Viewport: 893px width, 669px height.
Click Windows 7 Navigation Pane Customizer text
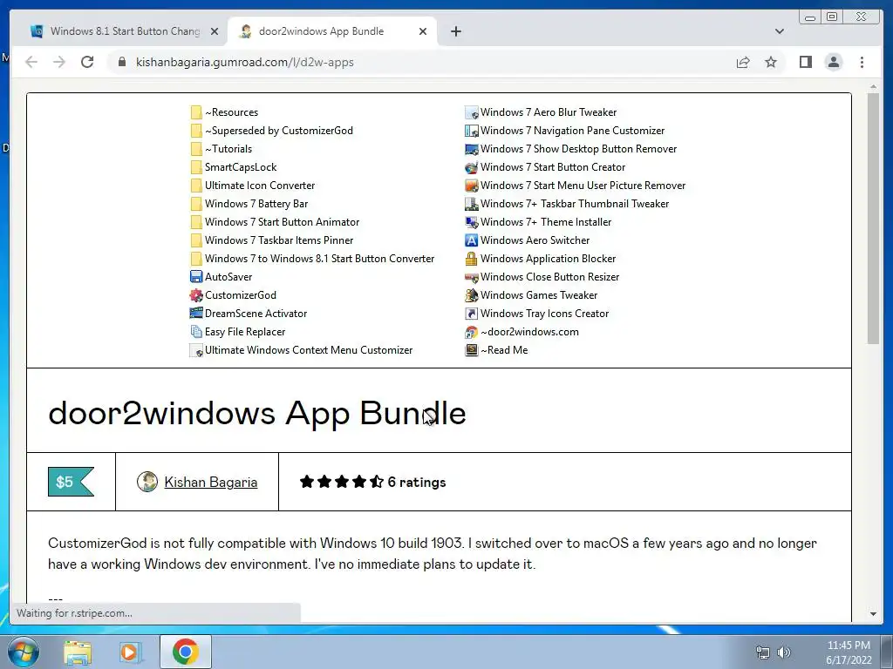[x=572, y=131]
